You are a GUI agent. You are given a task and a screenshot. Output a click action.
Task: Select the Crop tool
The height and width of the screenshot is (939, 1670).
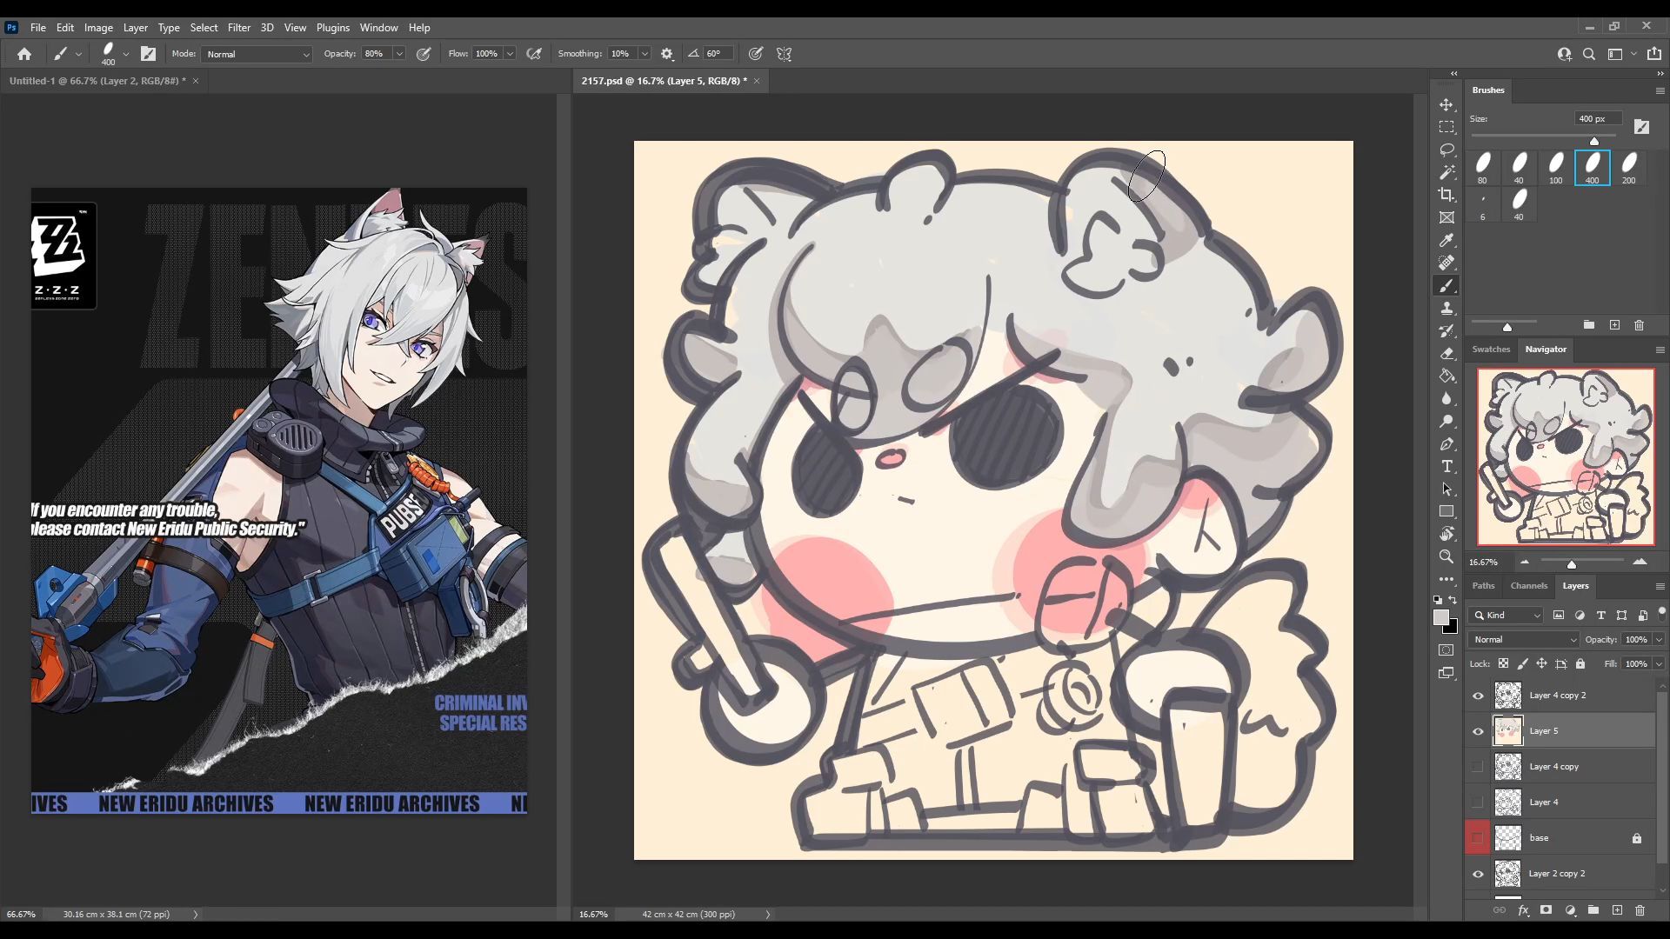coord(1446,195)
